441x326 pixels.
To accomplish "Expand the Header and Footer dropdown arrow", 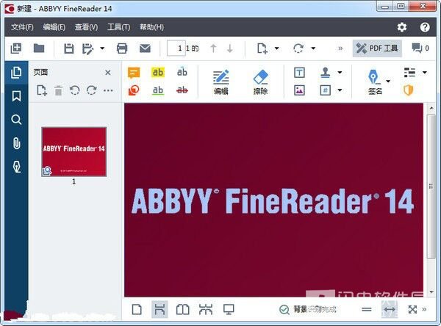I will [x=340, y=90].
